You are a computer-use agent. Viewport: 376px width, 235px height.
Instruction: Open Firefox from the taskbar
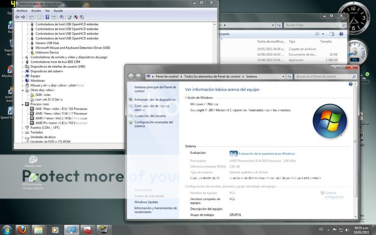pyautogui.click(x=22, y=230)
